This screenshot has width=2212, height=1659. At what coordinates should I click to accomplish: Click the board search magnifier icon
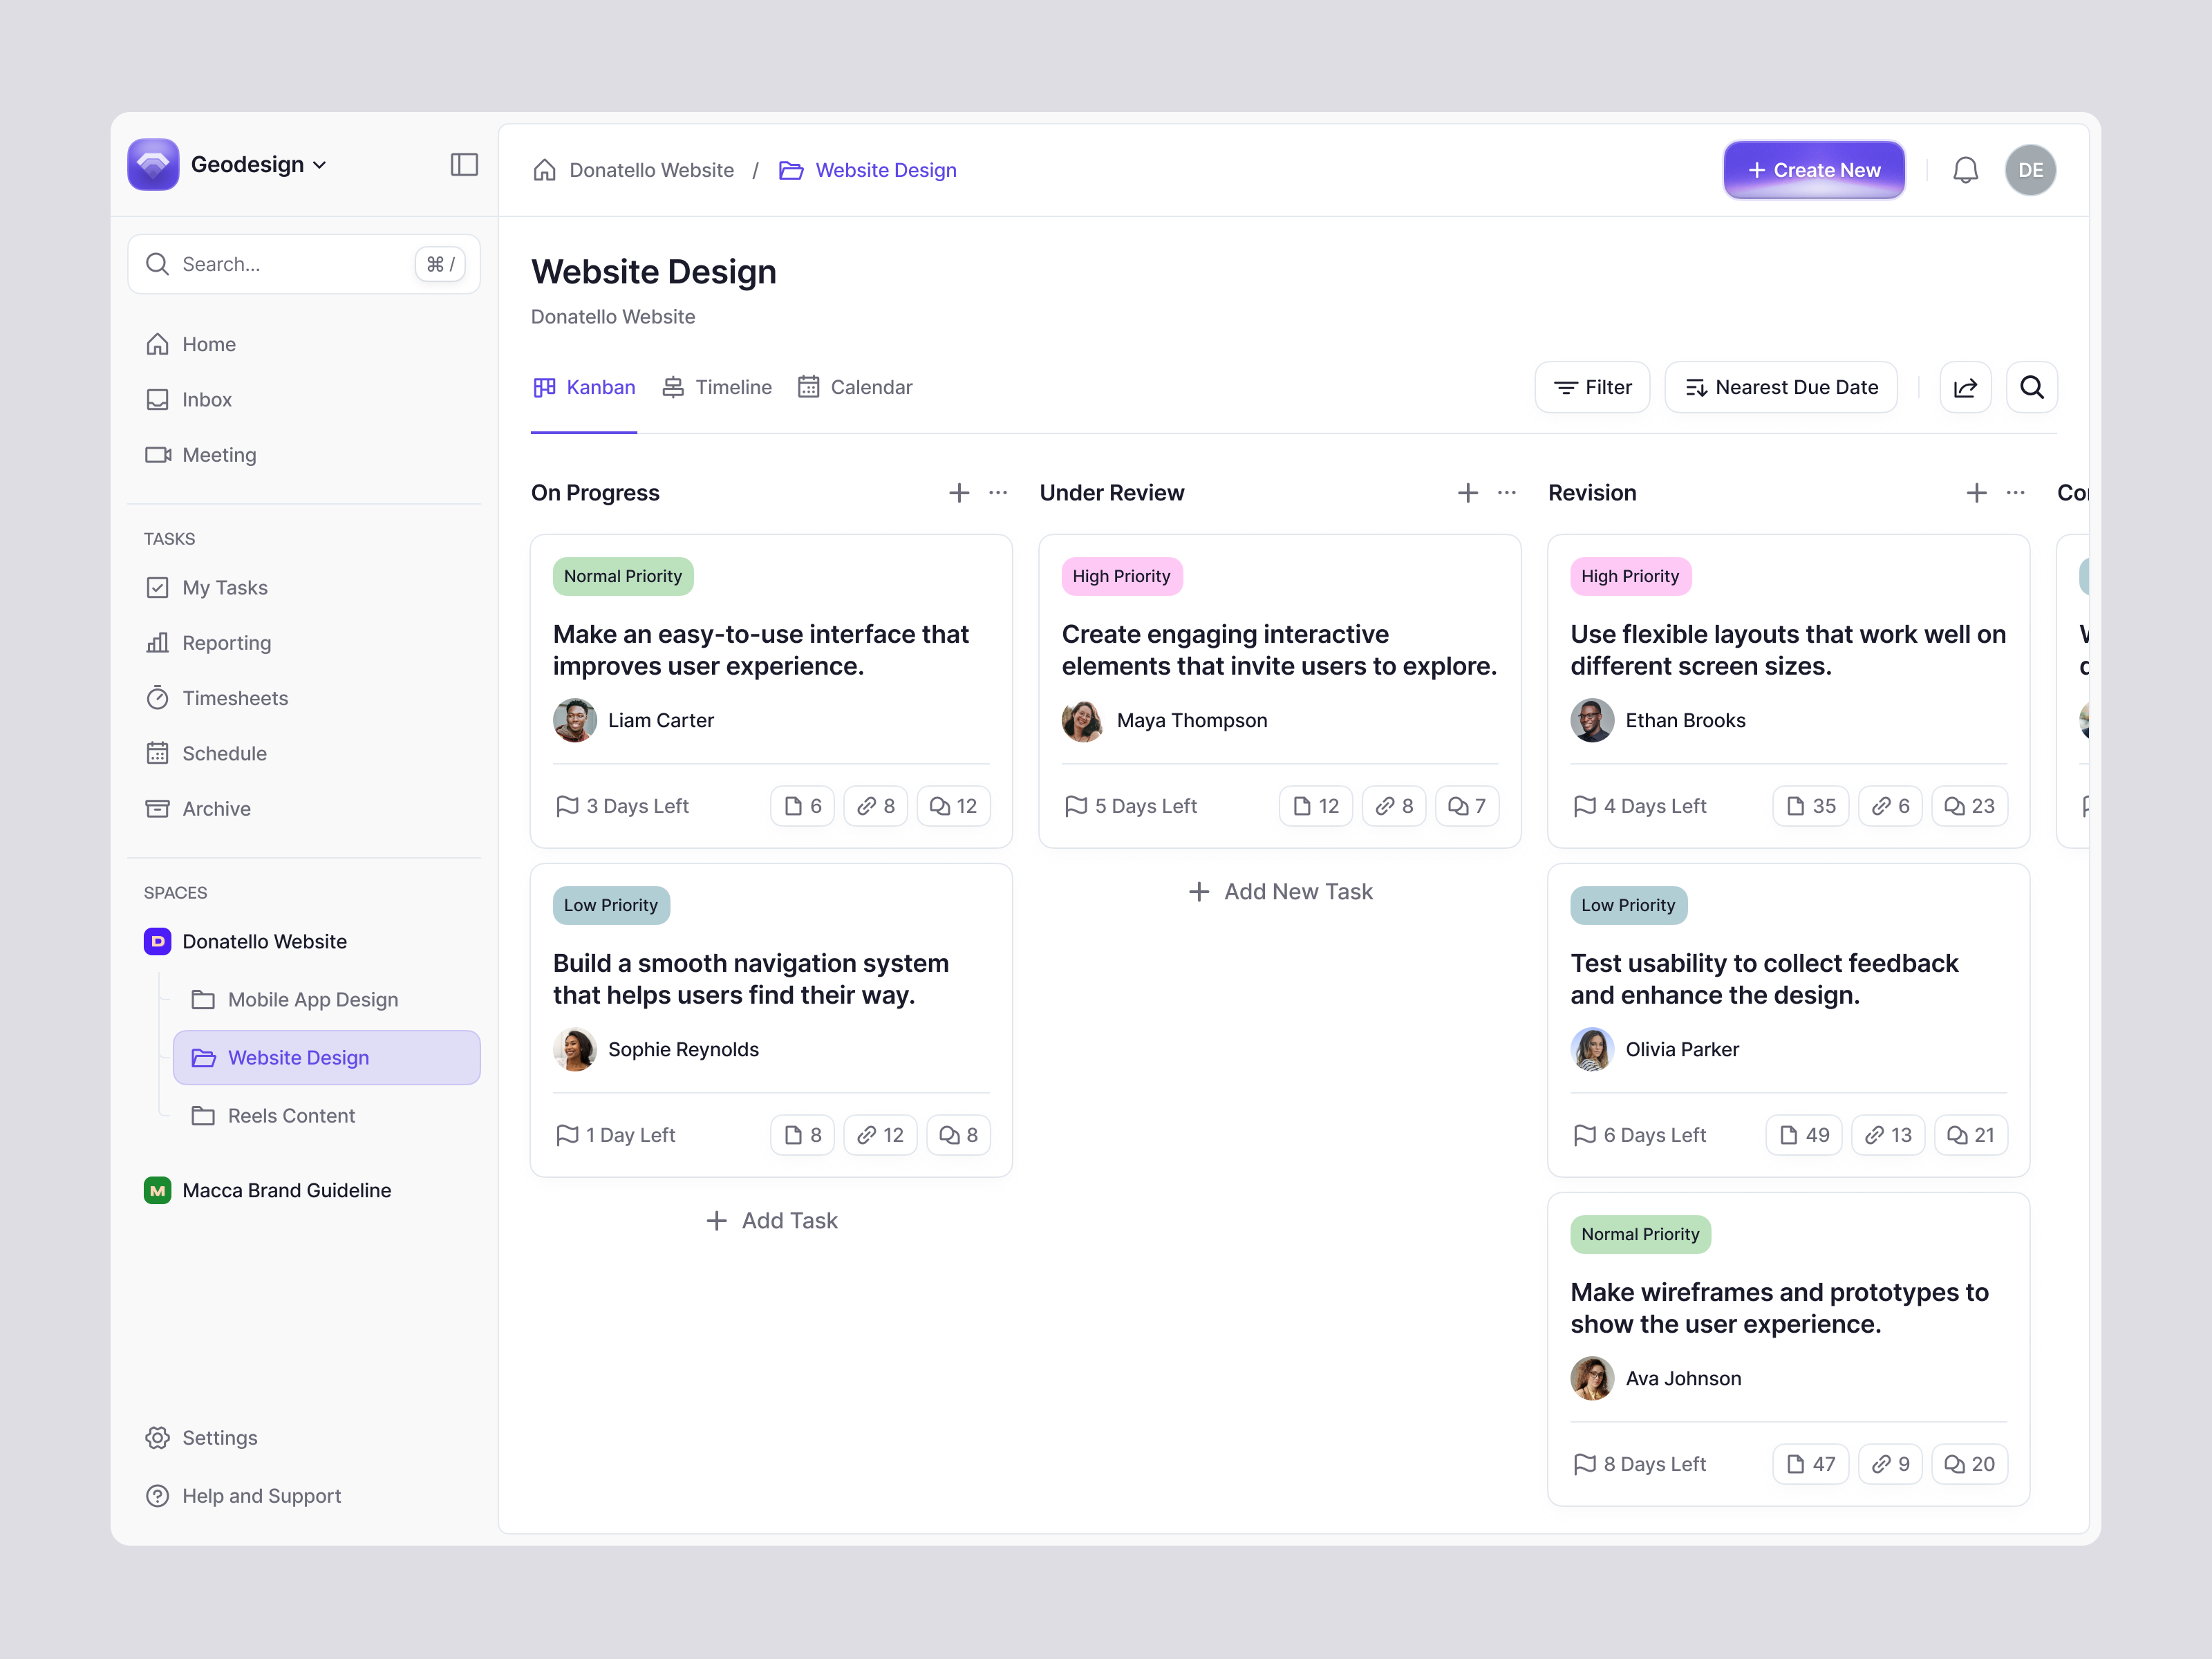[2031, 387]
